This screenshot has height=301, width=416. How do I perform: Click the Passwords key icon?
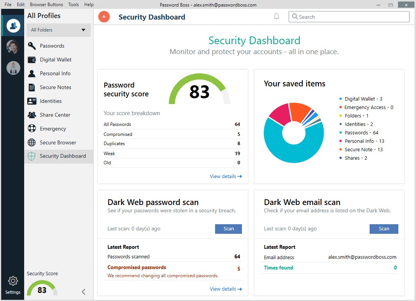click(32, 46)
